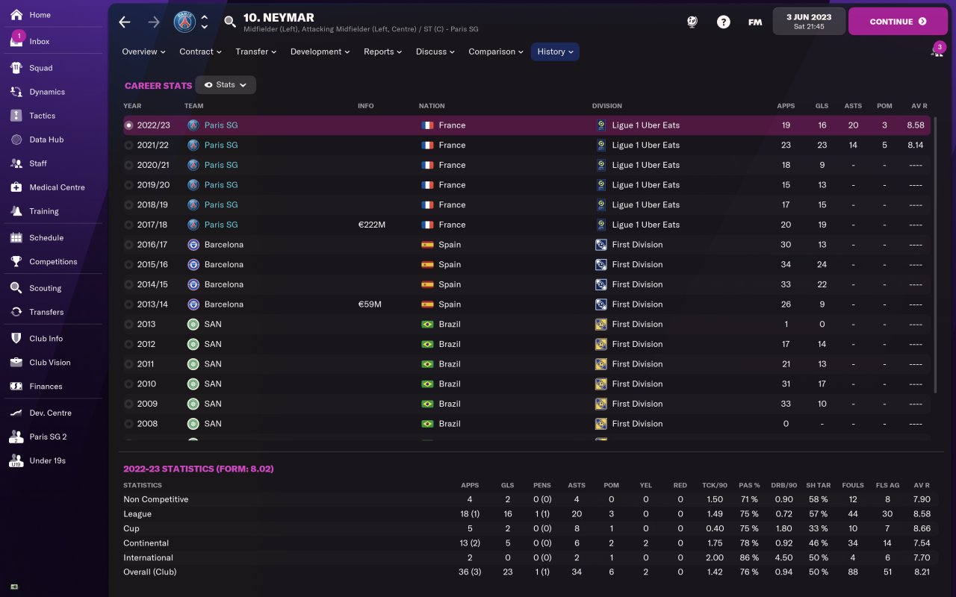Open the Reports menu
This screenshot has width=956, height=597.
(x=382, y=51)
